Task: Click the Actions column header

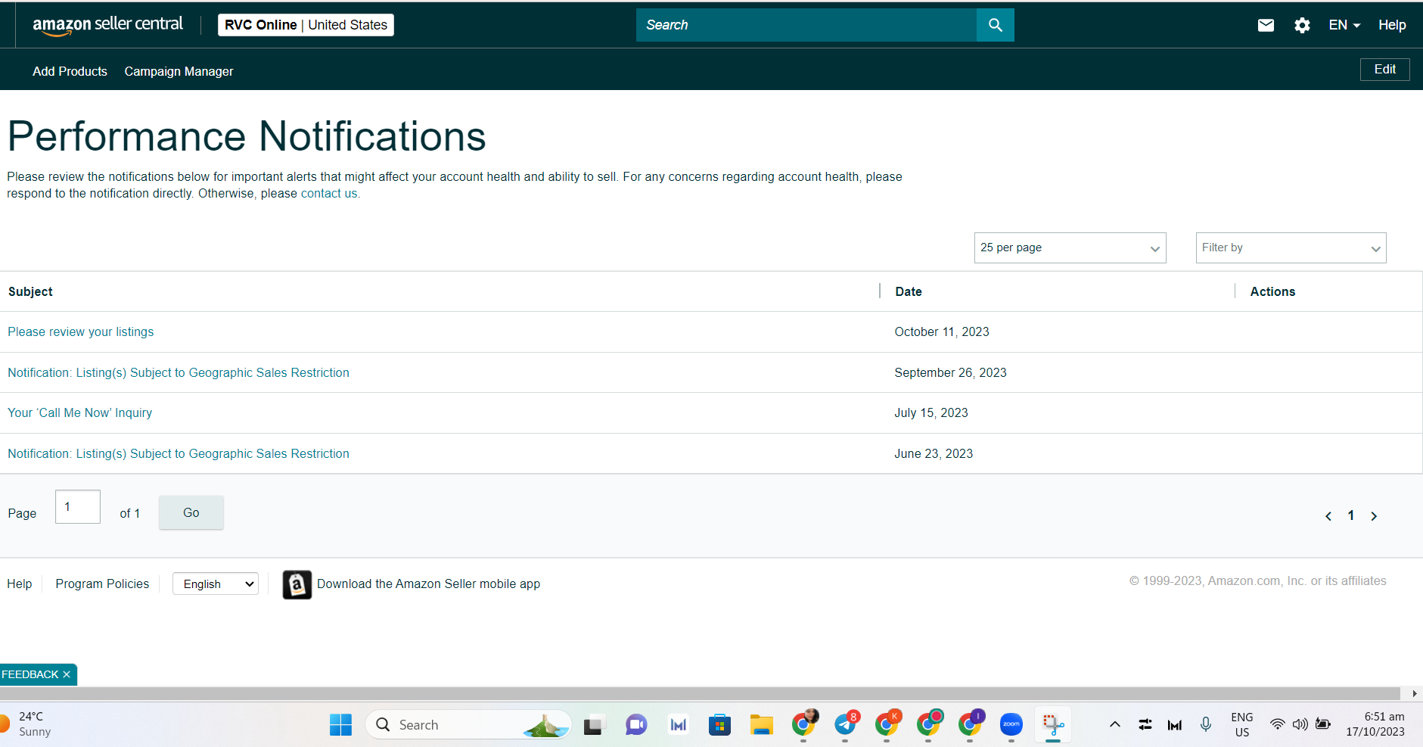Action: click(1272, 291)
